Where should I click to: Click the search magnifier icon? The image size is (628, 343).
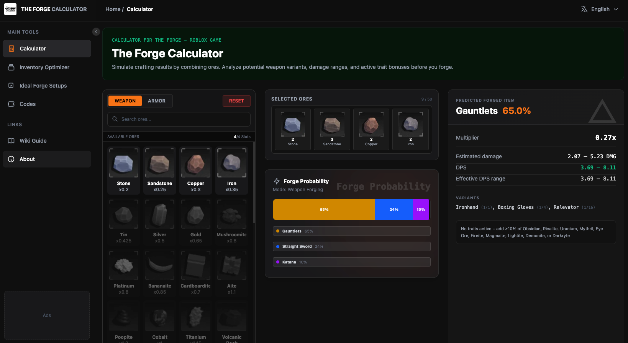[x=115, y=119]
